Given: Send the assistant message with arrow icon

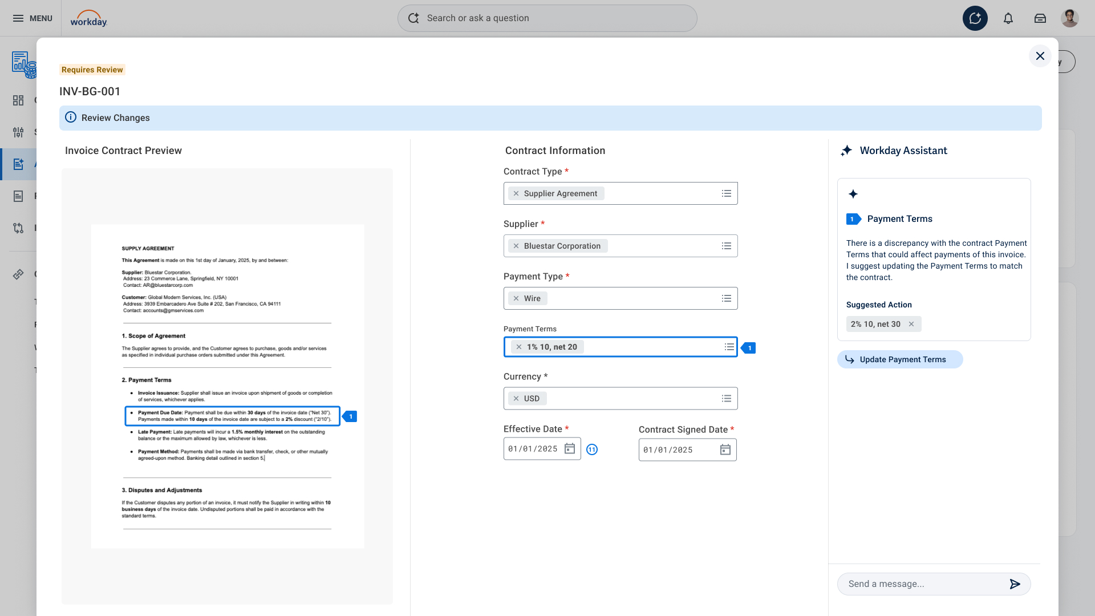Looking at the screenshot, I should [1015, 584].
